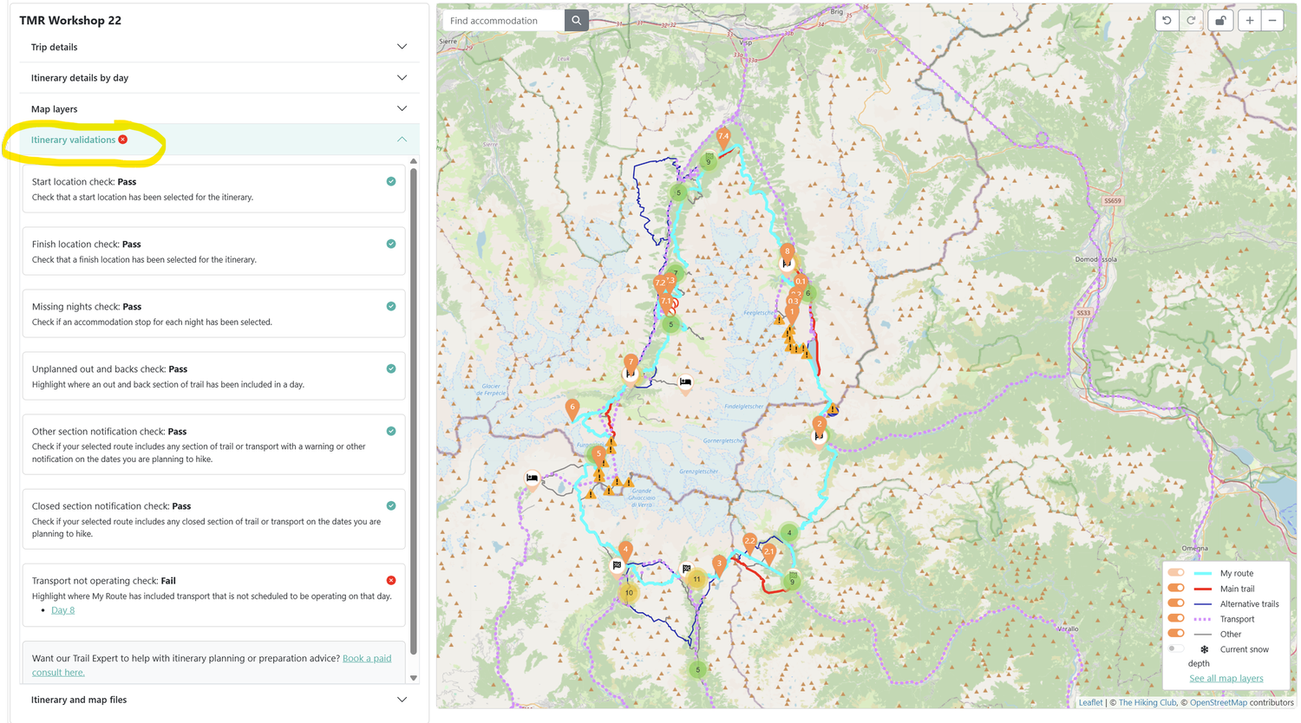The width and height of the screenshot is (1301, 723).
Task: Click the redo arrow map button
Action: click(x=1191, y=21)
